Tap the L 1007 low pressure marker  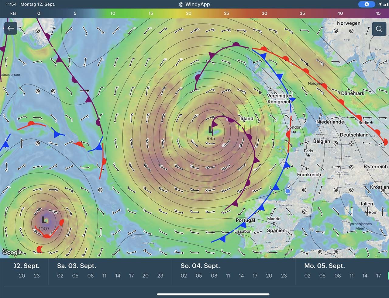click(x=44, y=223)
